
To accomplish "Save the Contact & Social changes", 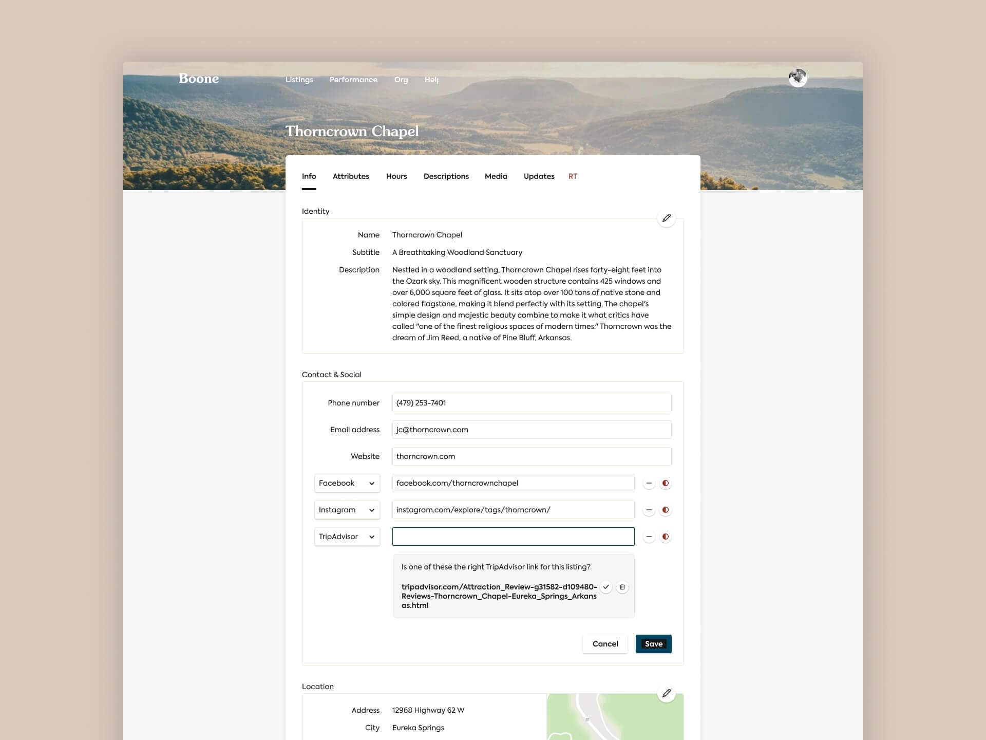I will (653, 644).
